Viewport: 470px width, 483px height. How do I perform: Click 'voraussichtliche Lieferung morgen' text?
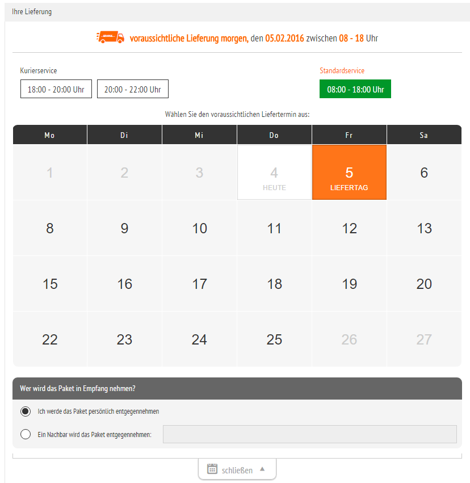189,38
